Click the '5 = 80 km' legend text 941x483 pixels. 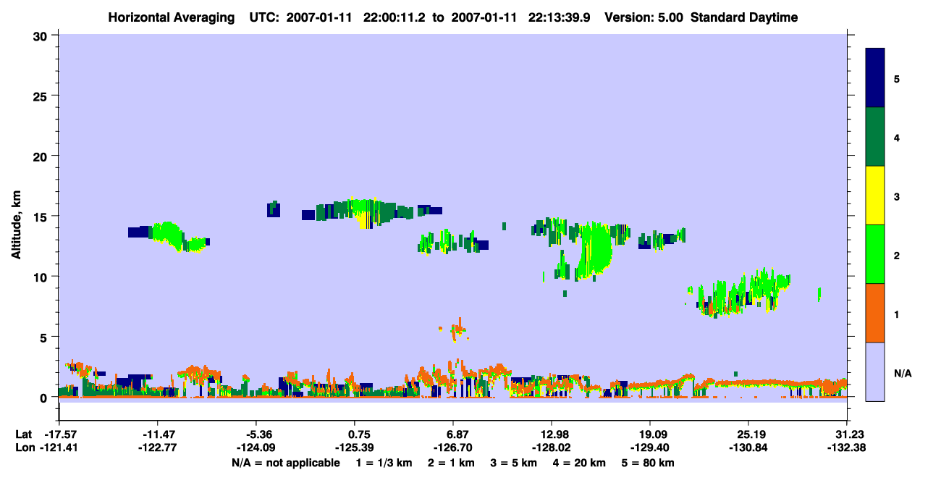pyautogui.click(x=649, y=463)
